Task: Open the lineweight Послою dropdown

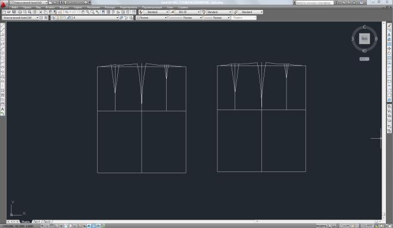Action: click(217, 18)
